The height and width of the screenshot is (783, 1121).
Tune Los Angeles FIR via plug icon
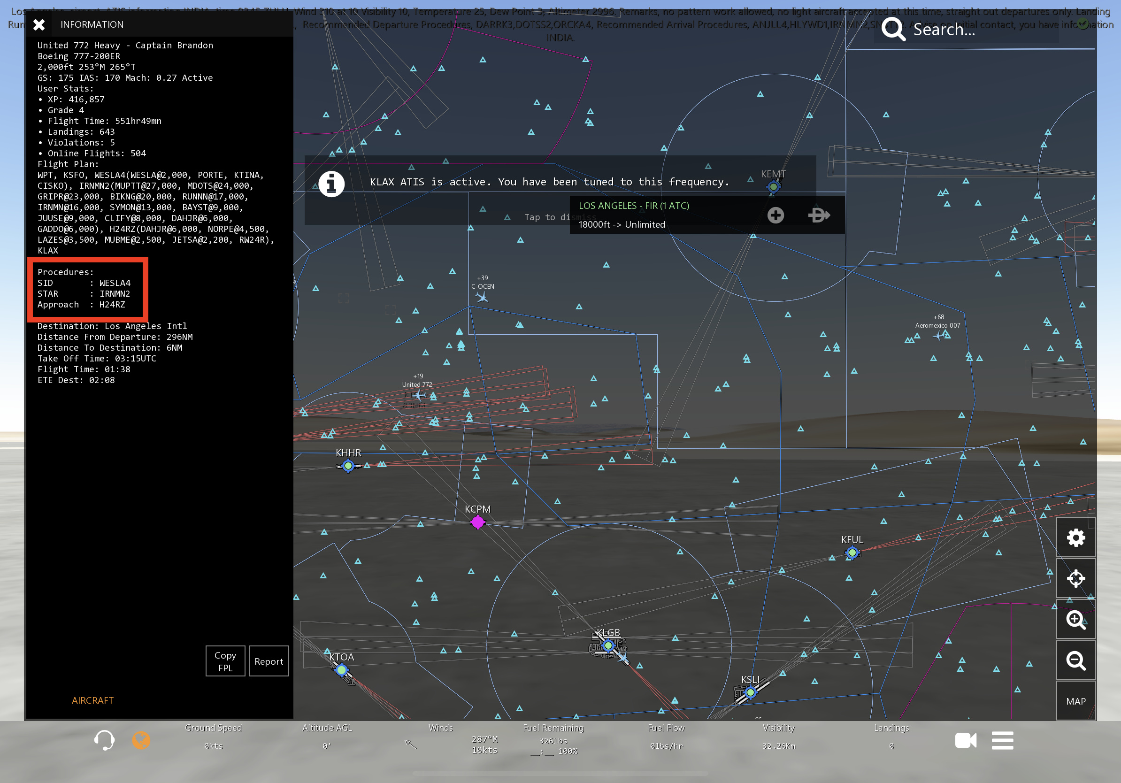pyautogui.click(x=818, y=215)
